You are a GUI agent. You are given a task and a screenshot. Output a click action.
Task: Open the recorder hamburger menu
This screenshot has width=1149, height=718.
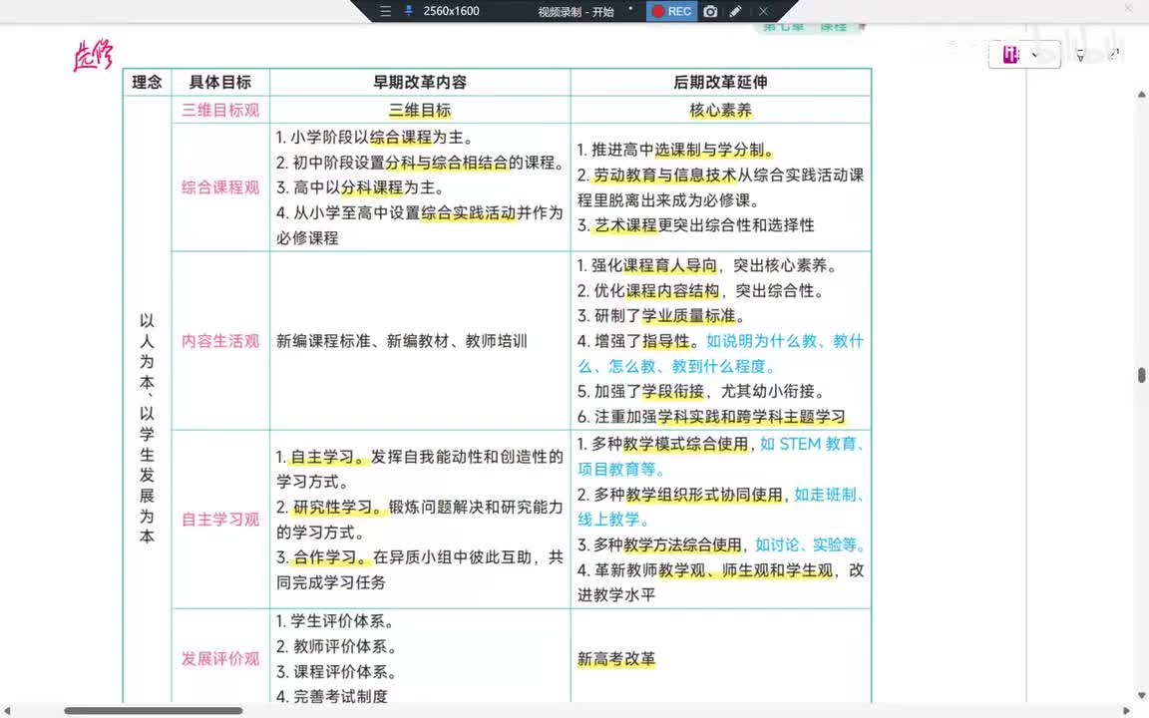tap(385, 11)
